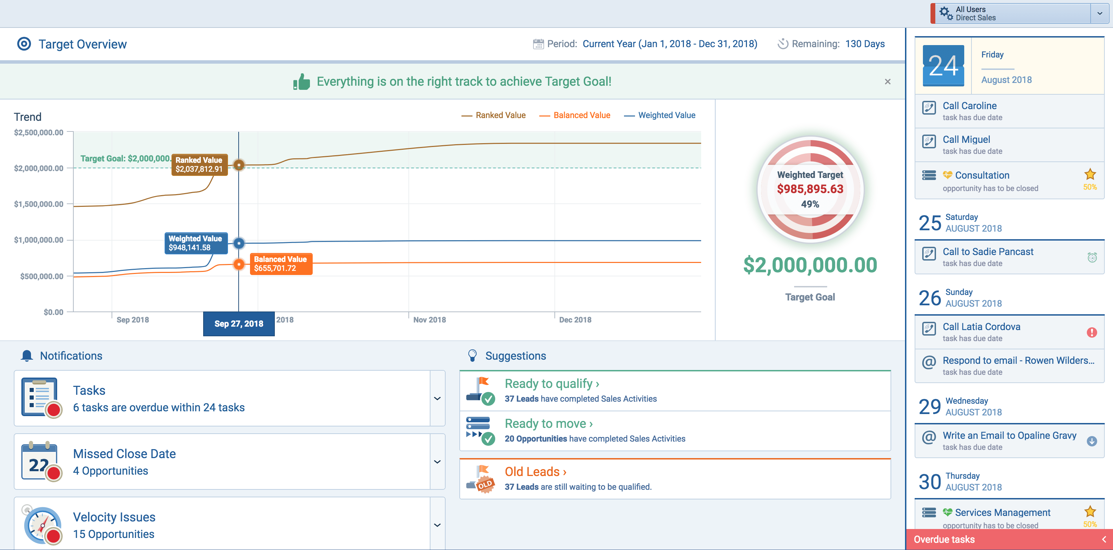Click the 50% star rating on Consultation
The height and width of the screenshot is (550, 1113).
(1090, 174)
